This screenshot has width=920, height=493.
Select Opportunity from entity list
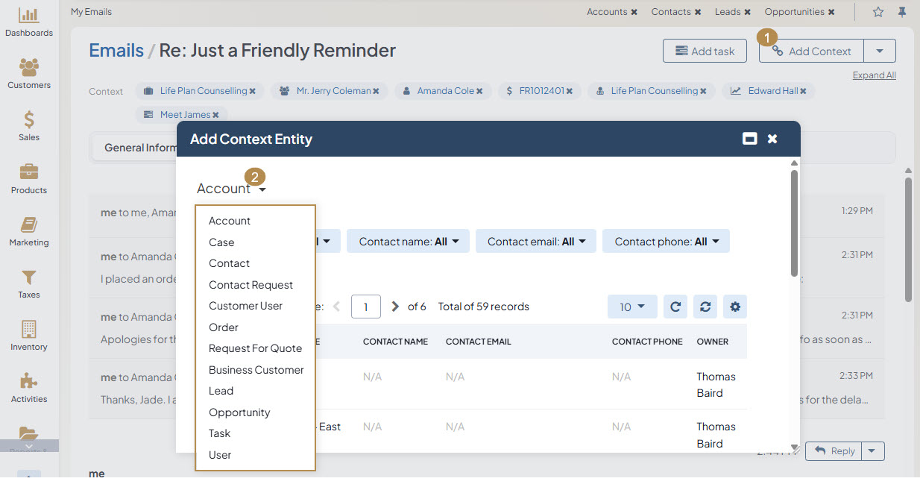click(239, 412)
